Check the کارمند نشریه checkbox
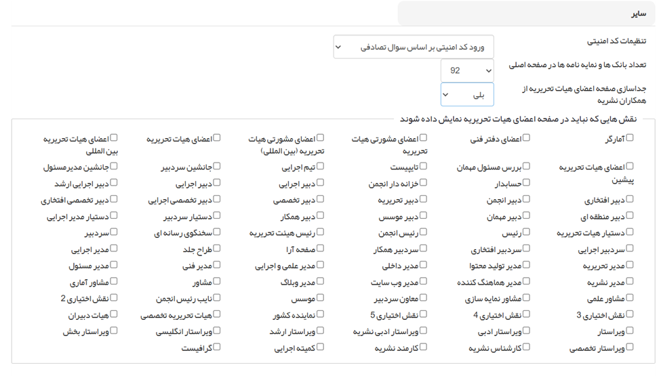 (x=424, y=347)
